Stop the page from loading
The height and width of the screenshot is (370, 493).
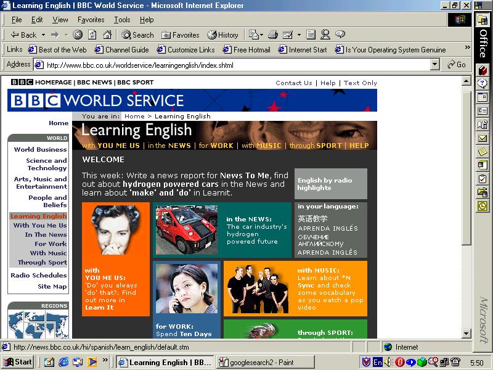pos(78,35)
